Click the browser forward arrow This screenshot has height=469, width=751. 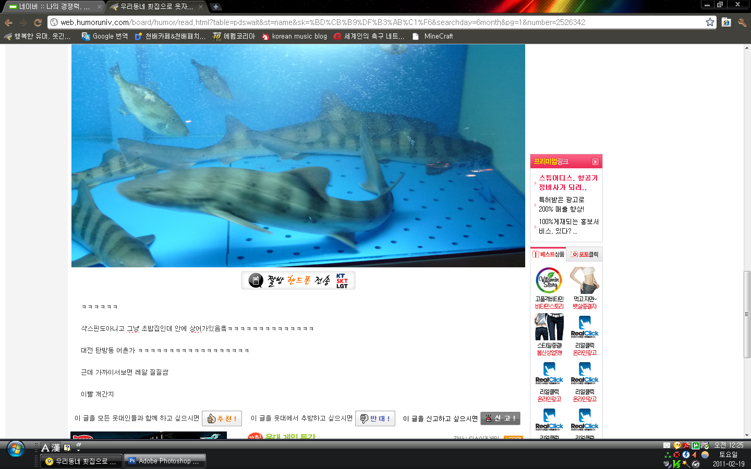(23, 22)
